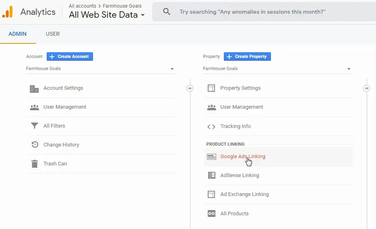The width and height of the screenshot is (376, 229).
Task: Click the property User Management people icon
Action: tap(211, 107)
